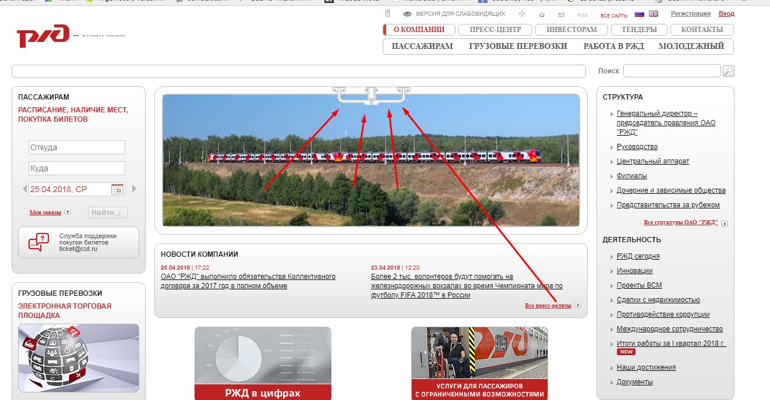Select МОЛОДЕЖНЫЙ menu item
This screenshot has width=770, height=400.
[x=691, y=47]
